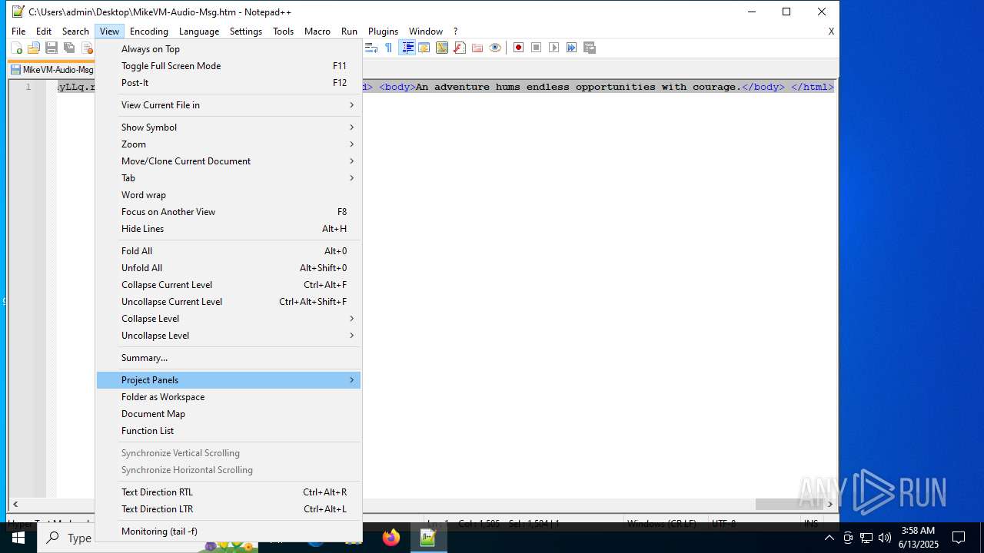Click the macro Playback icon
This screenshot has height=553, width=984.
pos(553,48)
